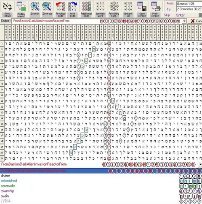Click the Codes label
This screenshot has width=202, height=204.
5,21
